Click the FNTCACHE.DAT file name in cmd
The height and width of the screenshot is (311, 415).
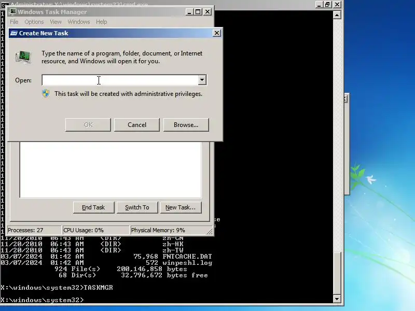(187, 257)
